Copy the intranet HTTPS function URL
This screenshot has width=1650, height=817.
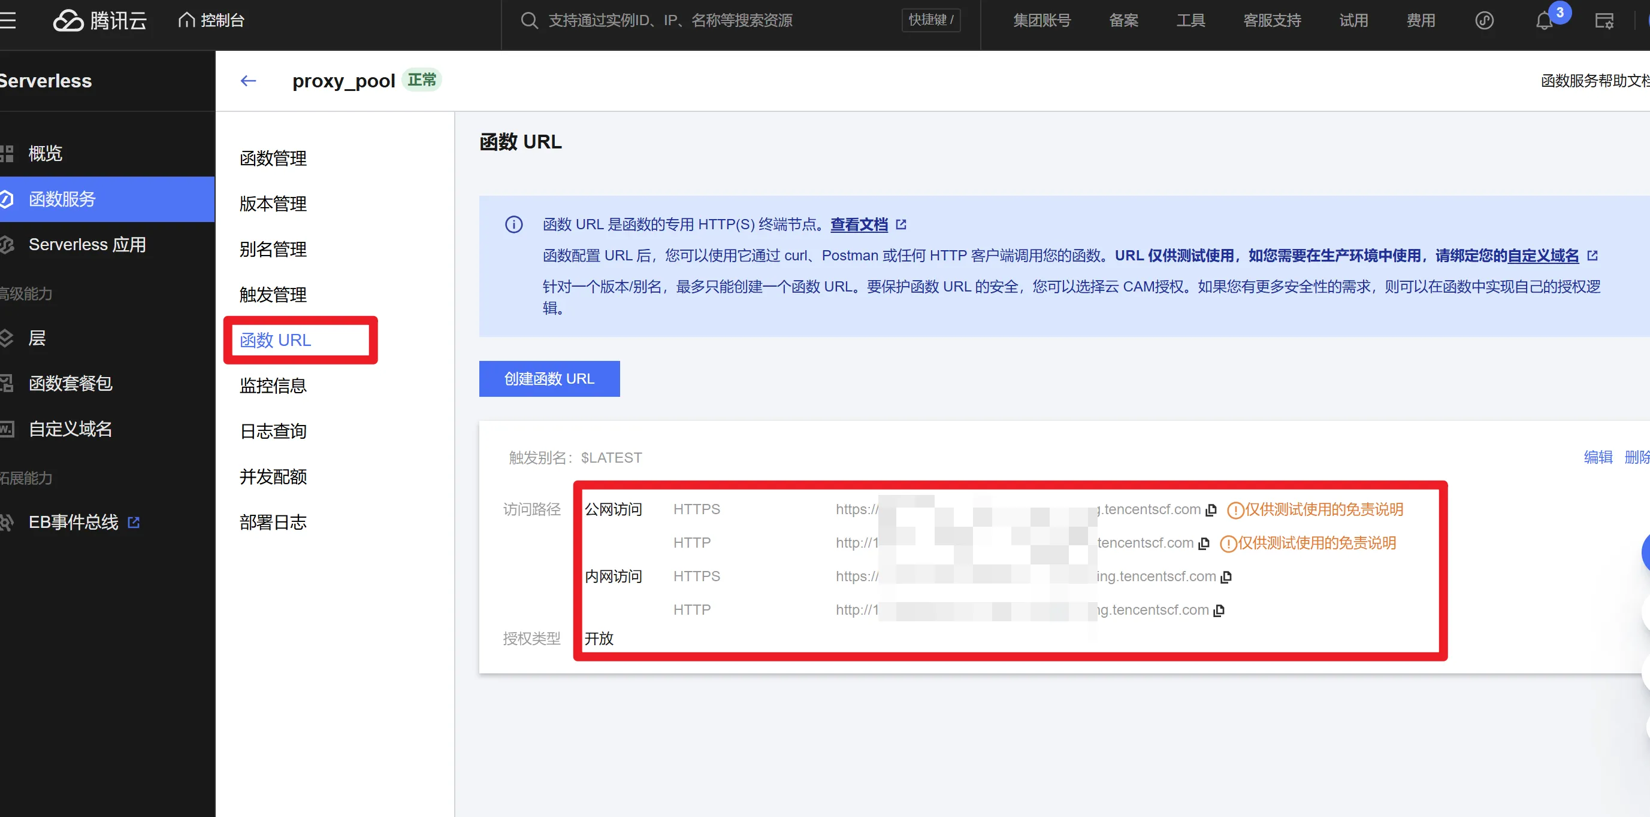coord(1226,577)
